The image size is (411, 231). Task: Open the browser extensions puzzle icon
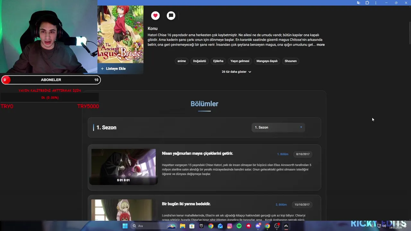point(367,3)
